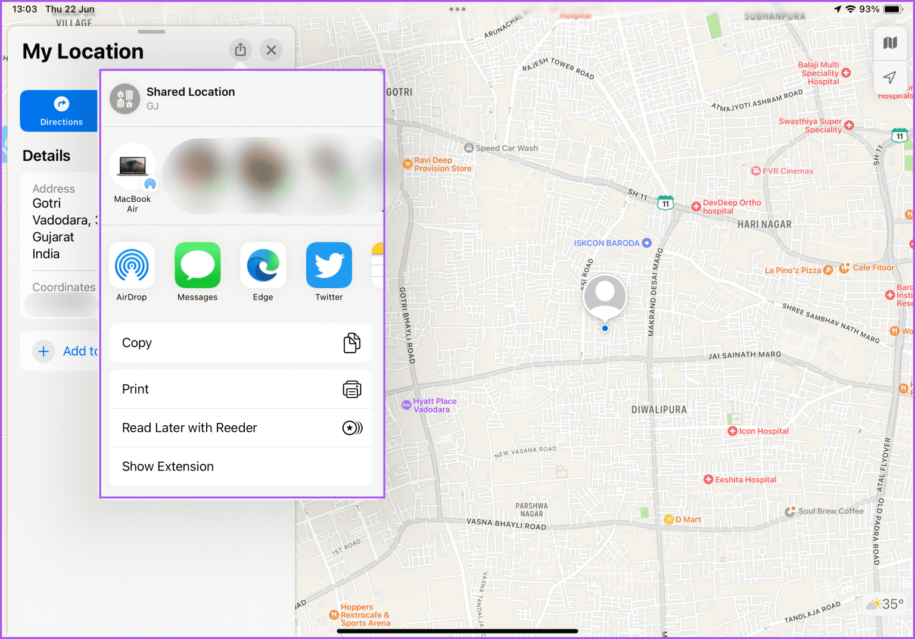915x639 pixels.
Task: Select MacBook Air AirDrop device
Action: [132, 178]
